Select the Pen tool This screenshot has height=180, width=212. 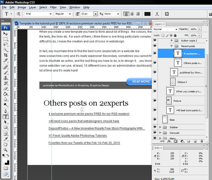pyautogui.click(x=6, y=111)
